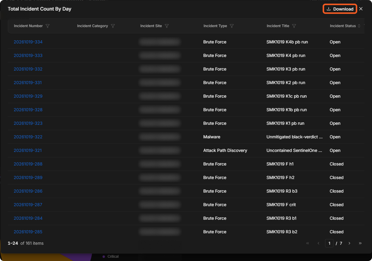Filter the Incident Type column
Screen dimensions: 372x261
coord(232,26)
